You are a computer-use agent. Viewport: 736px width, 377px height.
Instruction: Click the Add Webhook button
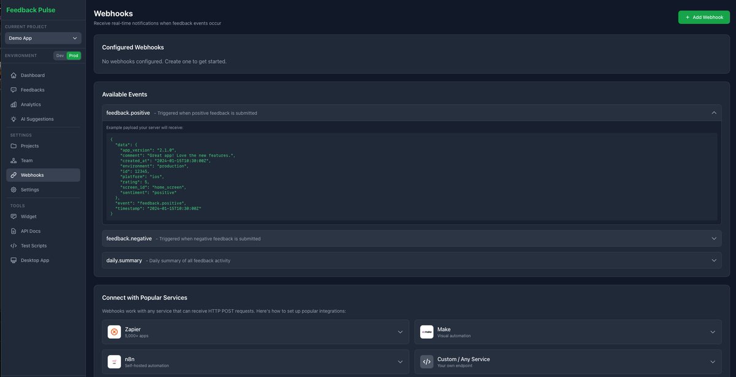(x=704, y=17)
